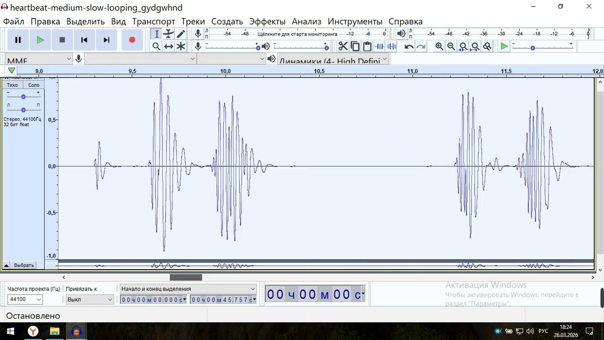Screen dimensions: 604x340
Task: Open the Эффекты menu
Action: (x=268, y=21)
